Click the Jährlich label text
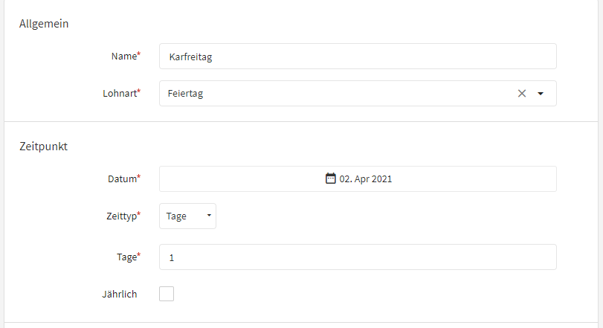Screen dimensions: 603x328 pyautogui.click(x=120, y=295)
